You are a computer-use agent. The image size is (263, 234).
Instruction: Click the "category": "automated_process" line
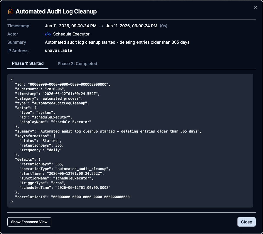click(x=49, y=99)
